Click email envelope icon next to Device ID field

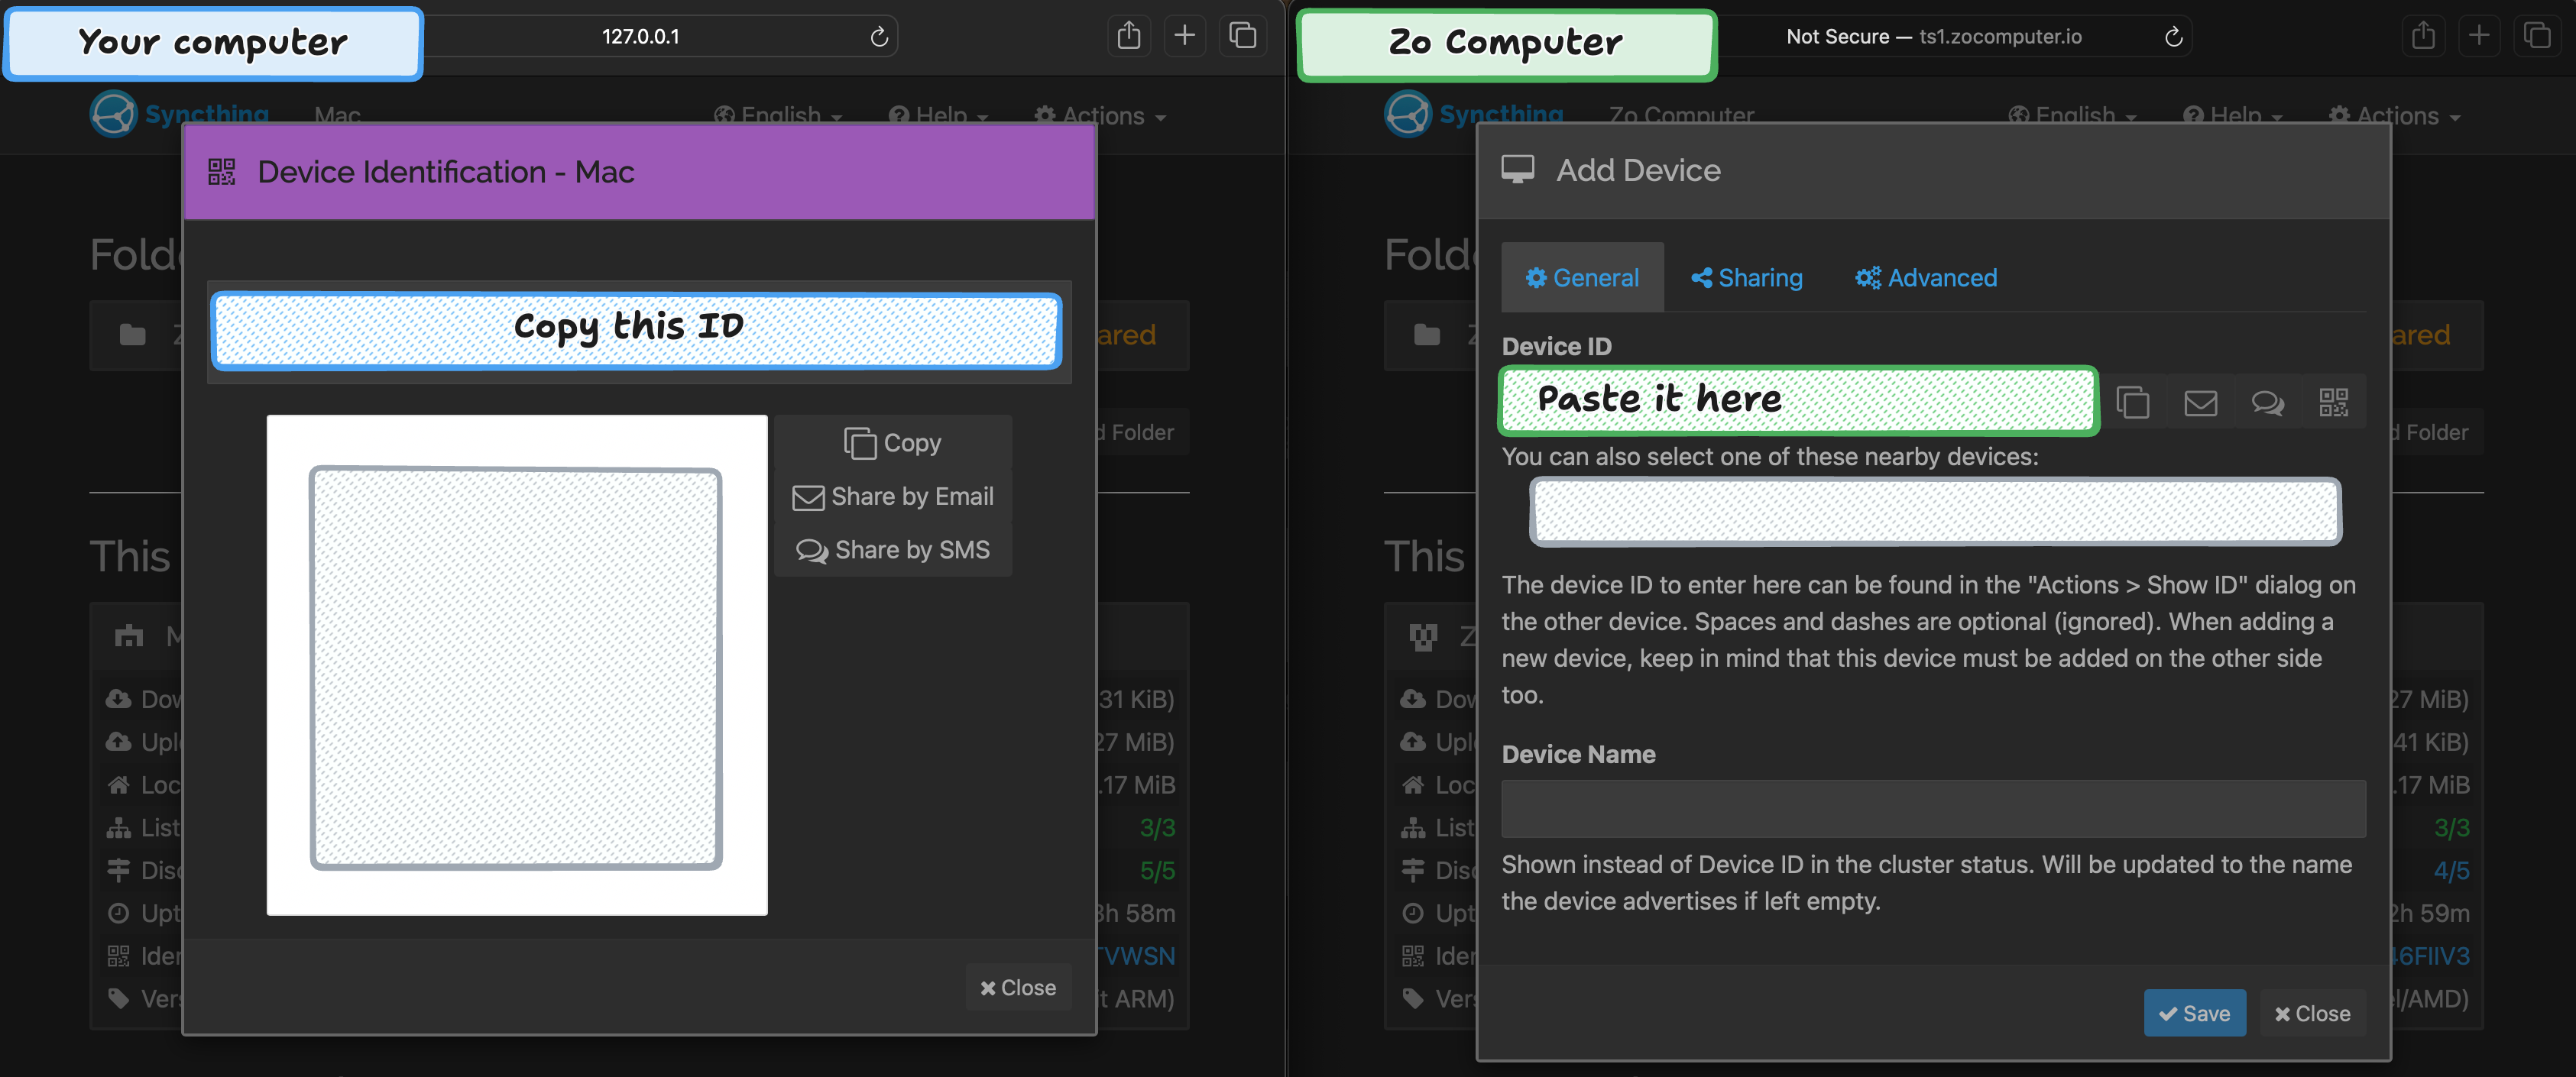[2200, 402]
